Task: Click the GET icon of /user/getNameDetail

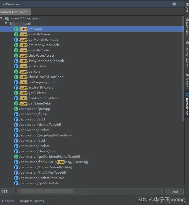Action: point(16,103)
